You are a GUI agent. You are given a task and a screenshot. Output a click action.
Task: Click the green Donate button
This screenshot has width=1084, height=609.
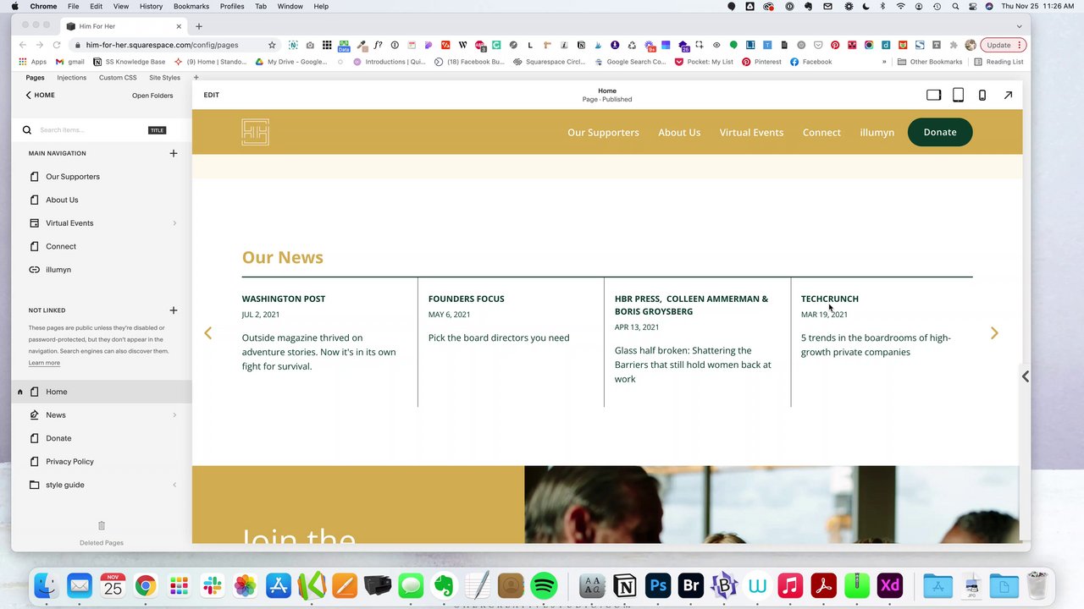(x=940, y=132)
